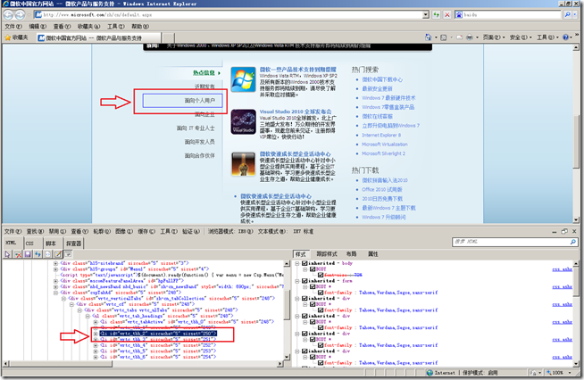
Task: Click the Print icon in command bar
Action: coord(470,37)
